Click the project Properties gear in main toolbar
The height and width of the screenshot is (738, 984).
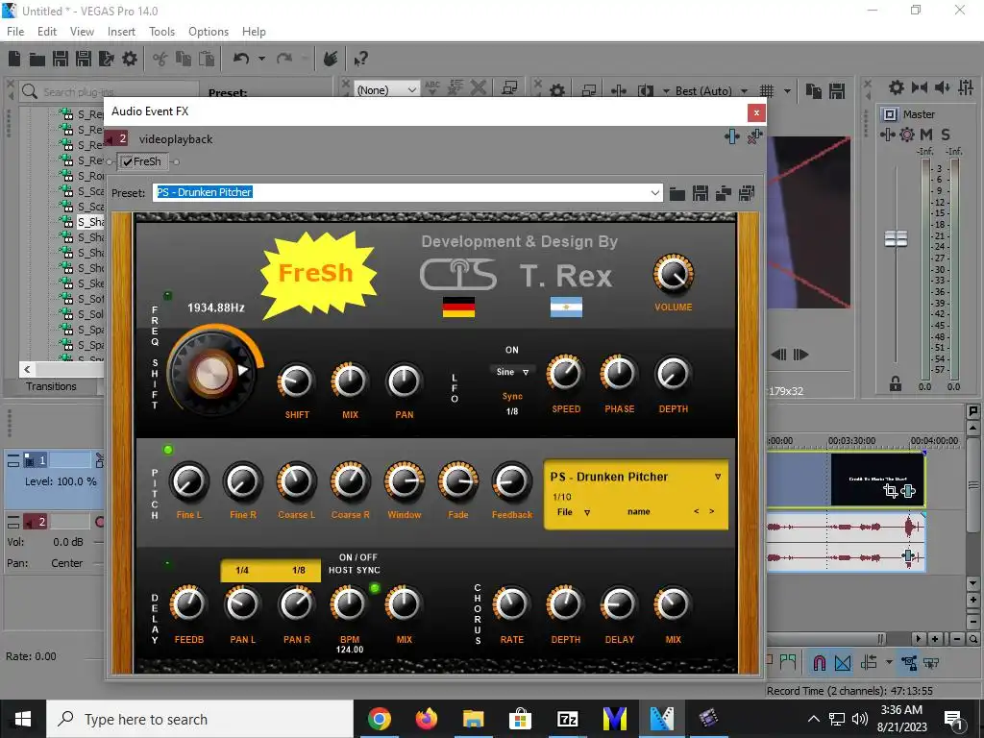pos(130,59)
